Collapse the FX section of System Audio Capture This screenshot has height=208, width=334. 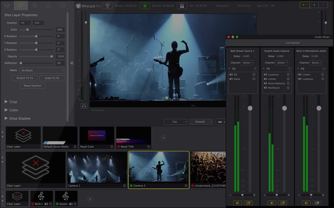tap(264, 69)
